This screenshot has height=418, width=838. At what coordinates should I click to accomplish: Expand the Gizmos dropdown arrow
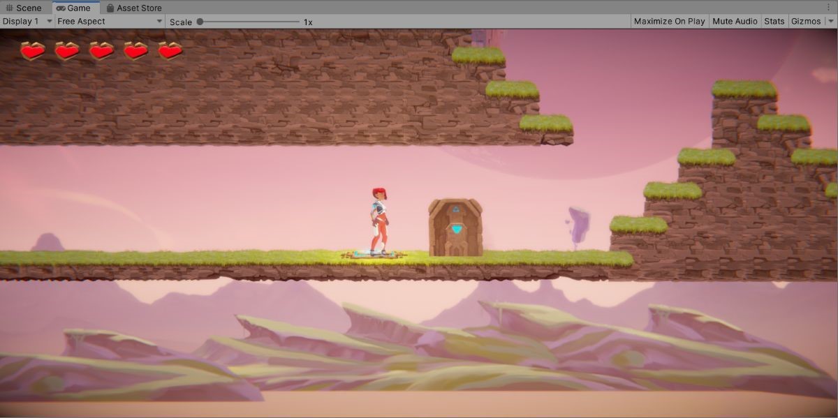[x=831, y=22]
